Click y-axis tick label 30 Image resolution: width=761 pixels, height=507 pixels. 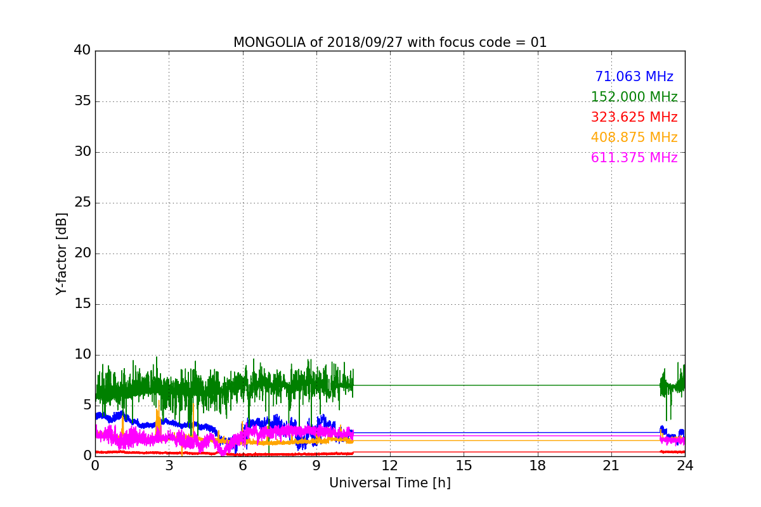pyautogui.click(x=82, y=152)
